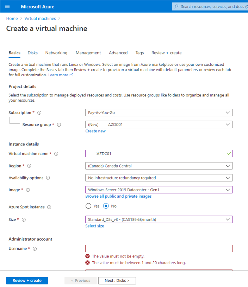The image size is (248, 287).
Task: Click the empty Username input field
Action: [x=159, y=248]
